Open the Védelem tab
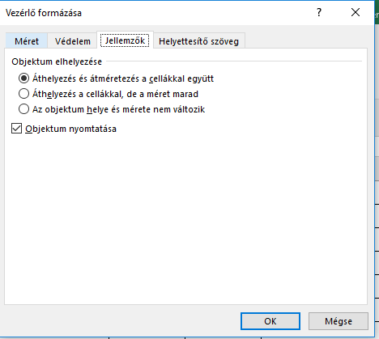The width and height of the screenshot is (379, 339). pyautogui.click(x=73, y=41)
